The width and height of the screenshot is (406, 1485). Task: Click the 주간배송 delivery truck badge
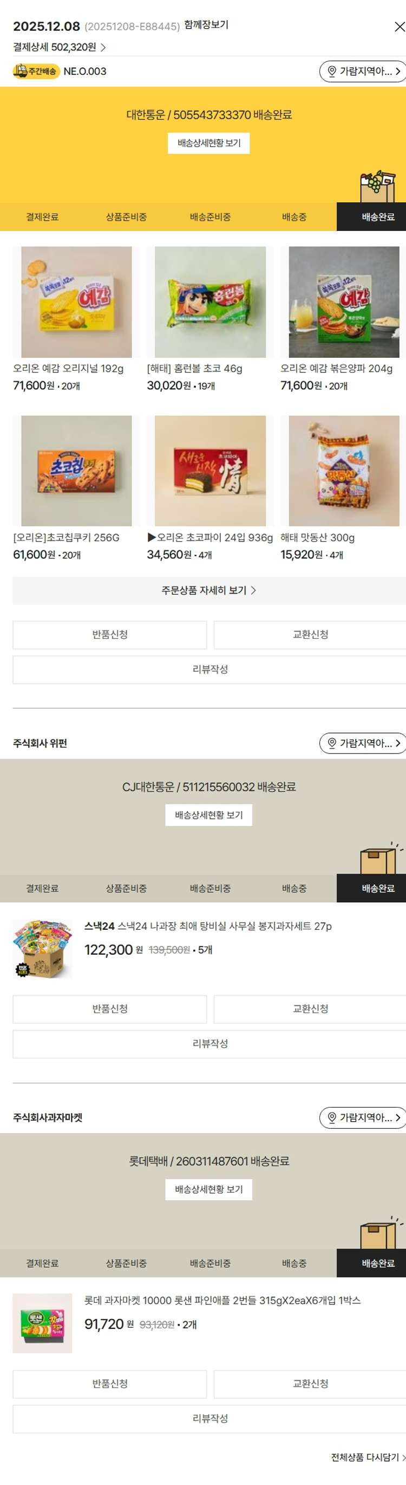click(36, 71)
